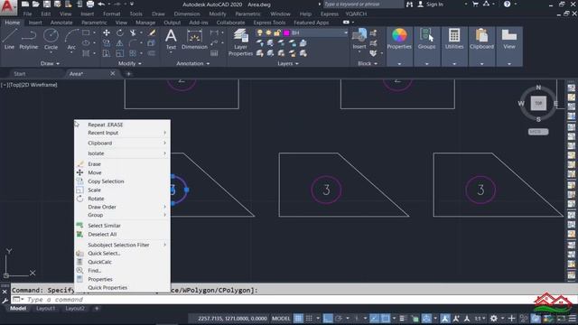Expand the Layers panel dropdown
This screenshot has width=578, height=325.
click(288, 63)
